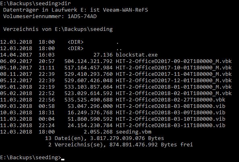Screen dimensions: 239x162
Task: Click the volume serial number 1AD5-74AD
Action: pyautogui.click(x=82, y=16)
